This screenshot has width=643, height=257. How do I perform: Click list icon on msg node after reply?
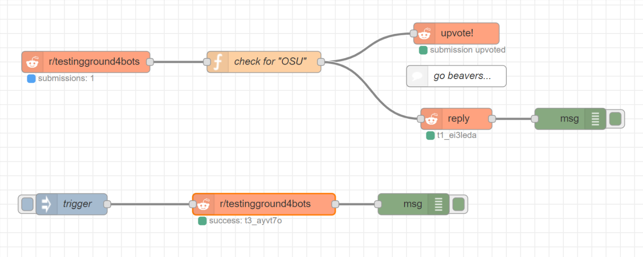[x=595, y=119]
